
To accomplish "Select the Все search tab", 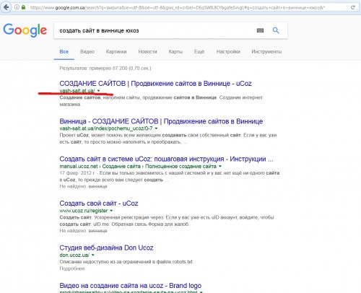I will click(64, 52).
